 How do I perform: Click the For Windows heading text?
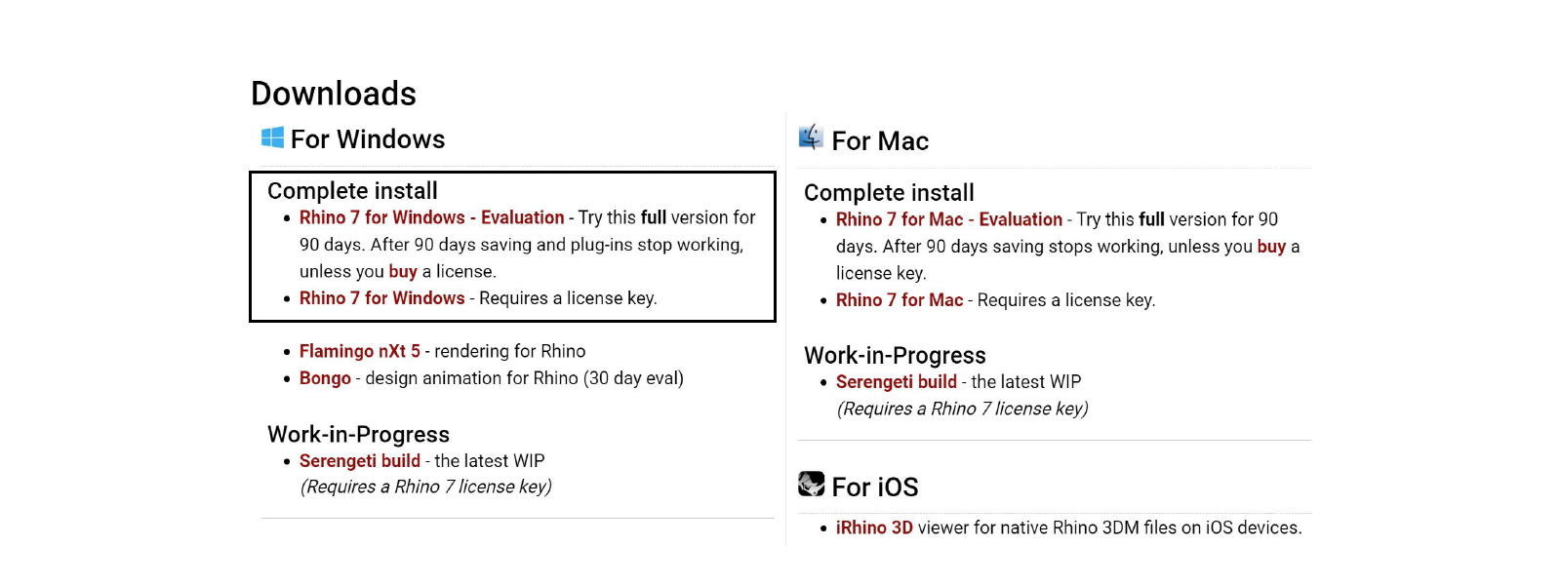tap(368, 139)
